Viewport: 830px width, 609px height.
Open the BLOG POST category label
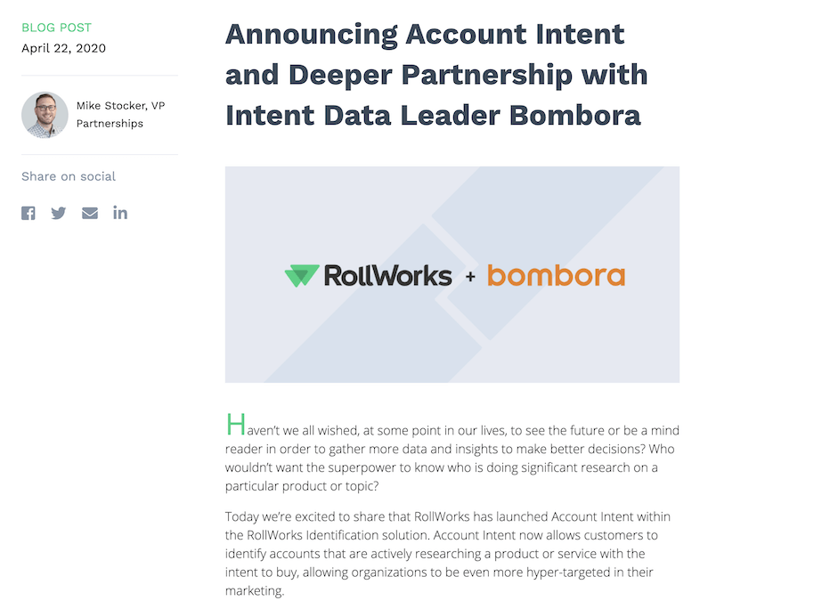[x=56, y=28]
